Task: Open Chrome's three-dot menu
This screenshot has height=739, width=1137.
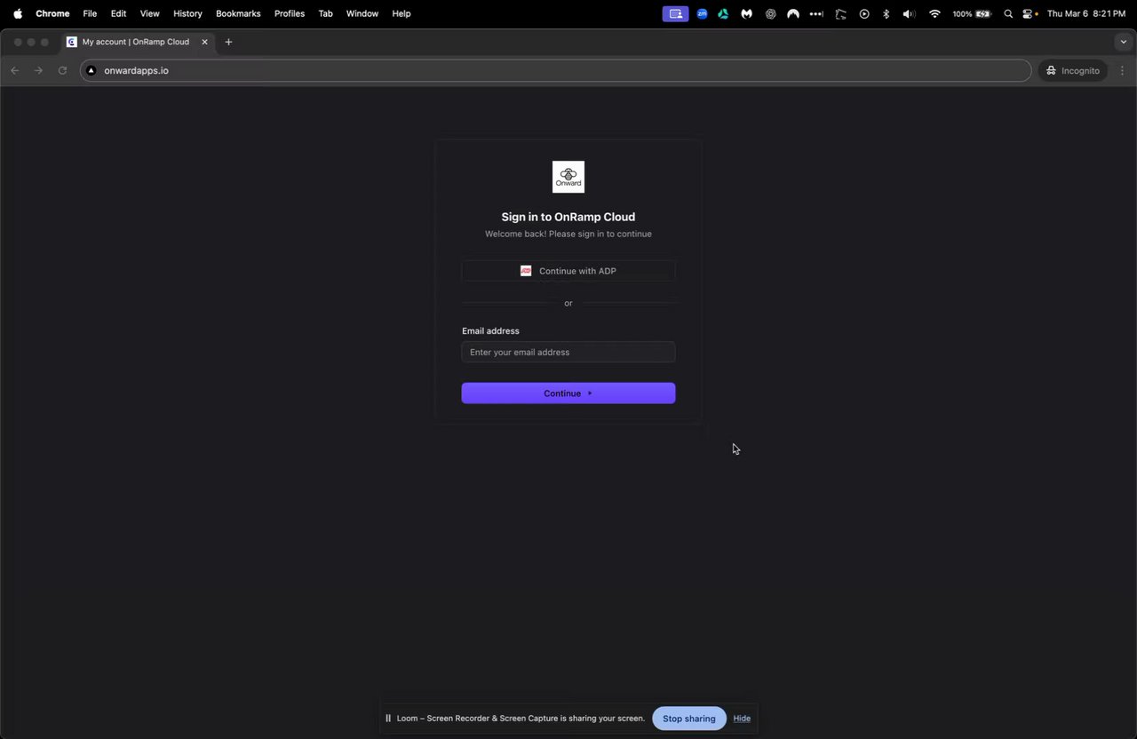Action: point(1123,70)
